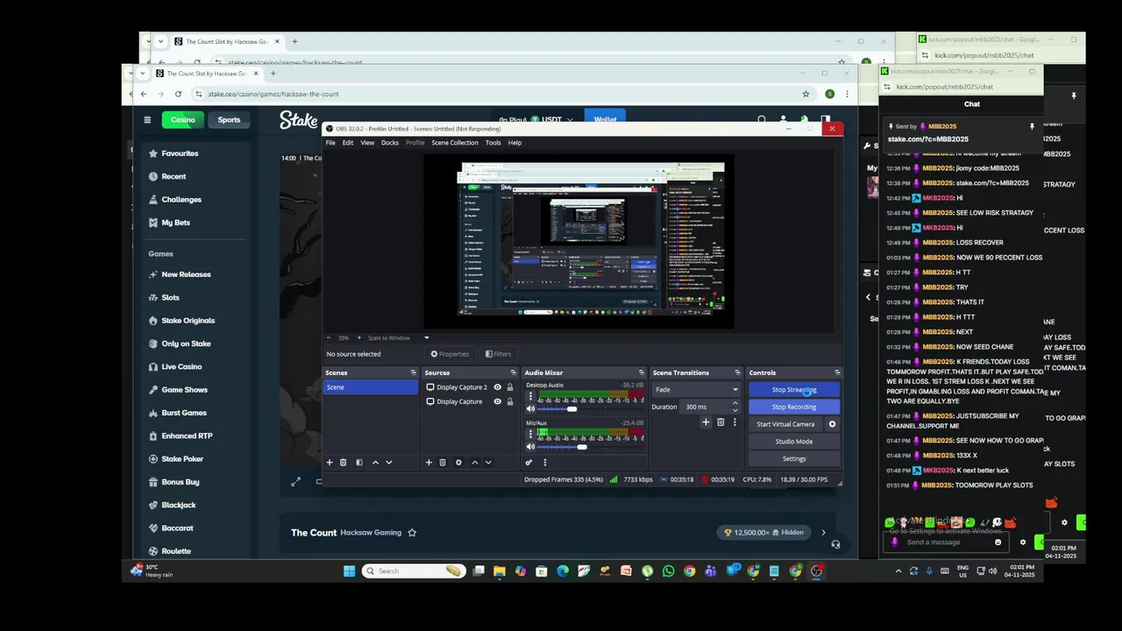Delete selected source with Sources trash icon
The width and height of the screenshot is (1122, 631).
pyautogui.click(x=443, y=463)
